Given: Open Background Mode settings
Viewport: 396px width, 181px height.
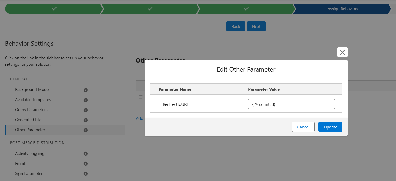Looking at the screenshot, I should pos(32,89).
